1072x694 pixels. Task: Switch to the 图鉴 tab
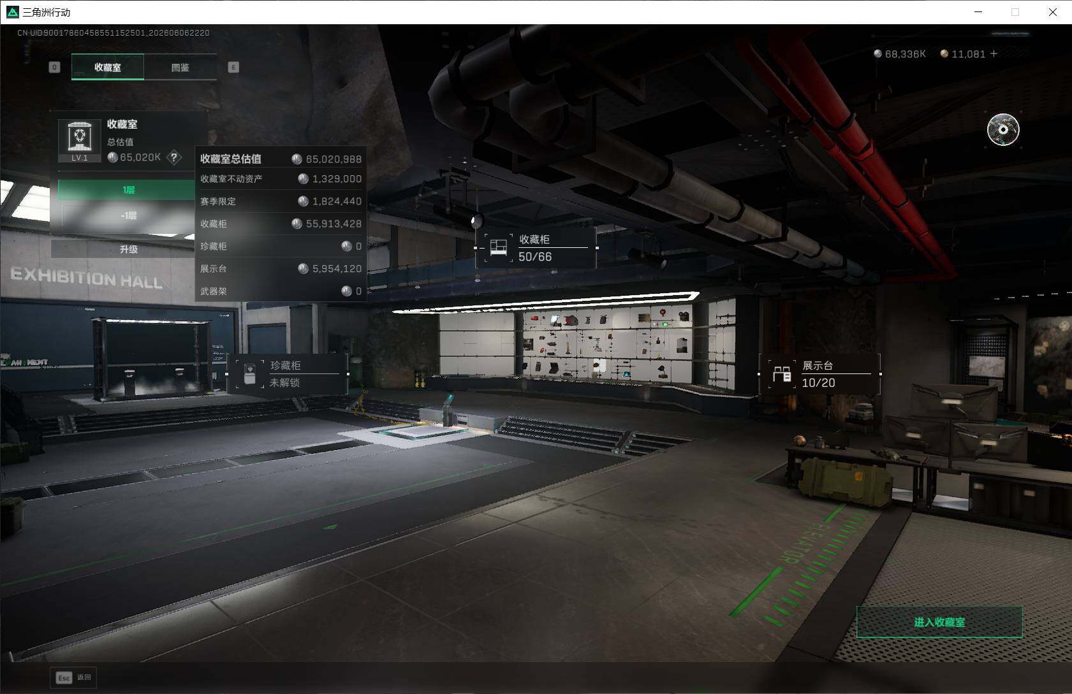pyautogui.click(x=180, y=68)
